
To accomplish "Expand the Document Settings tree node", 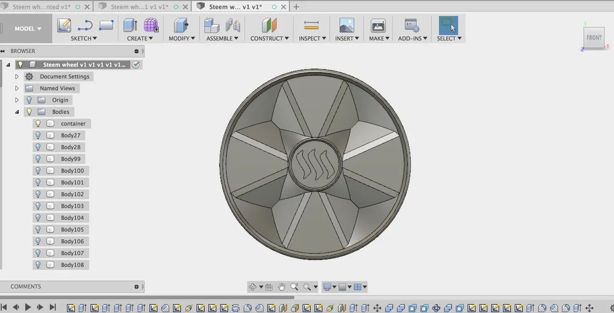I will [x=17, y=77].
